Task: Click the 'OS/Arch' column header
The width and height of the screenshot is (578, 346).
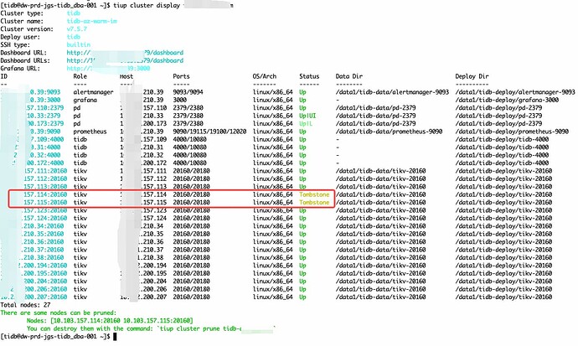Action: [x=265, y=76]
